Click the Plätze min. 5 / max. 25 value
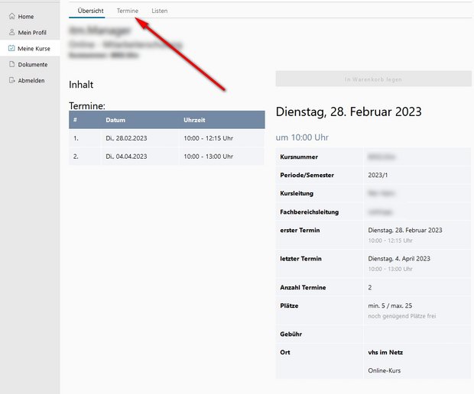The width and height of the screenshot is (474, 394). (391, 305)
